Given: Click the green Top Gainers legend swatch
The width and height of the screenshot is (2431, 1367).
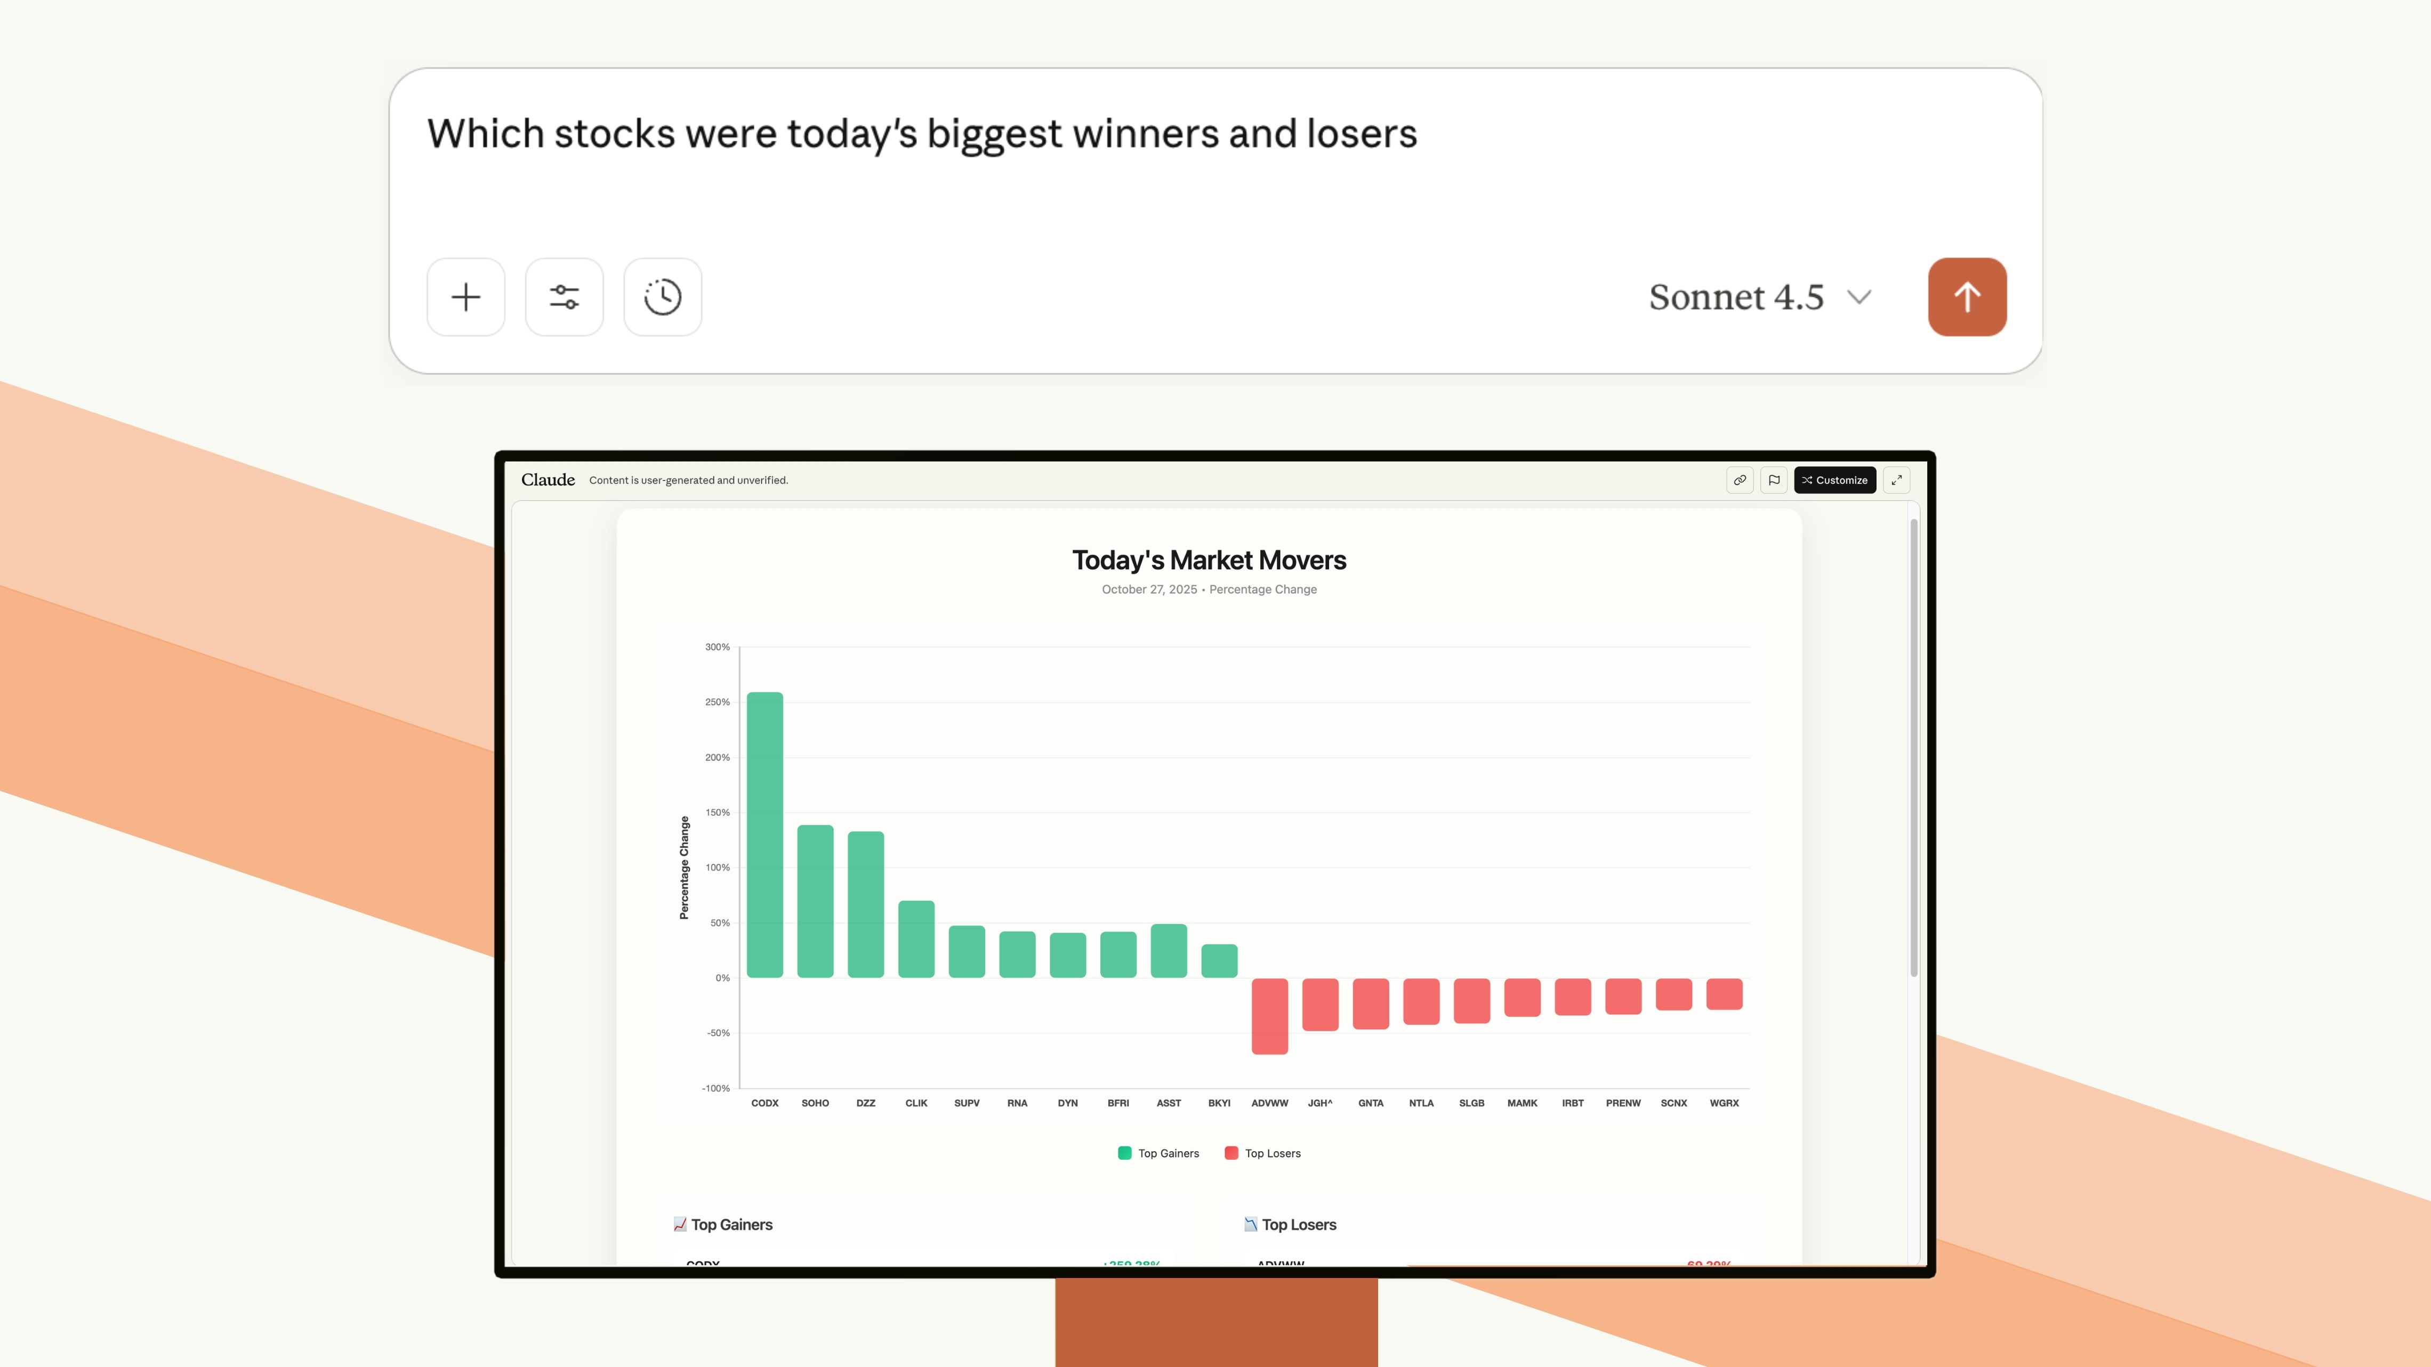Looking at the screenshot, I should coord(1125,1153).
